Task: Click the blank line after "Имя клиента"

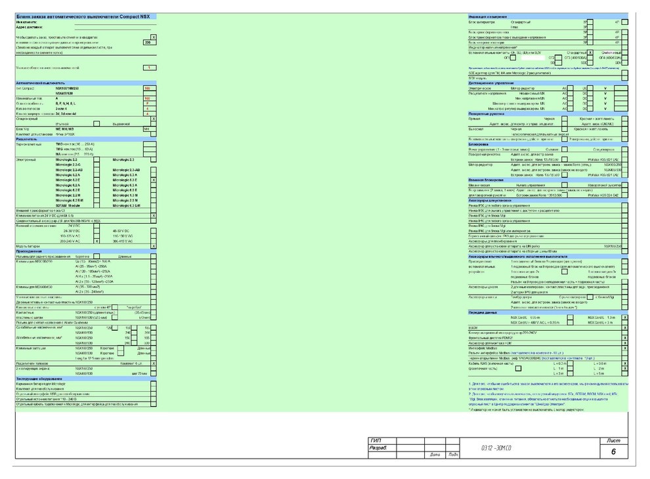Action: [x=116, y=24]
